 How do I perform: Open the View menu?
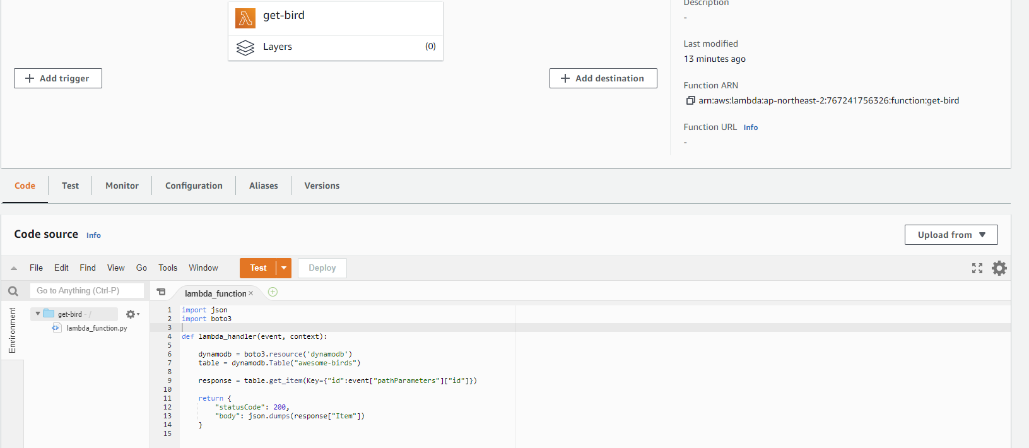click(115, 268)
